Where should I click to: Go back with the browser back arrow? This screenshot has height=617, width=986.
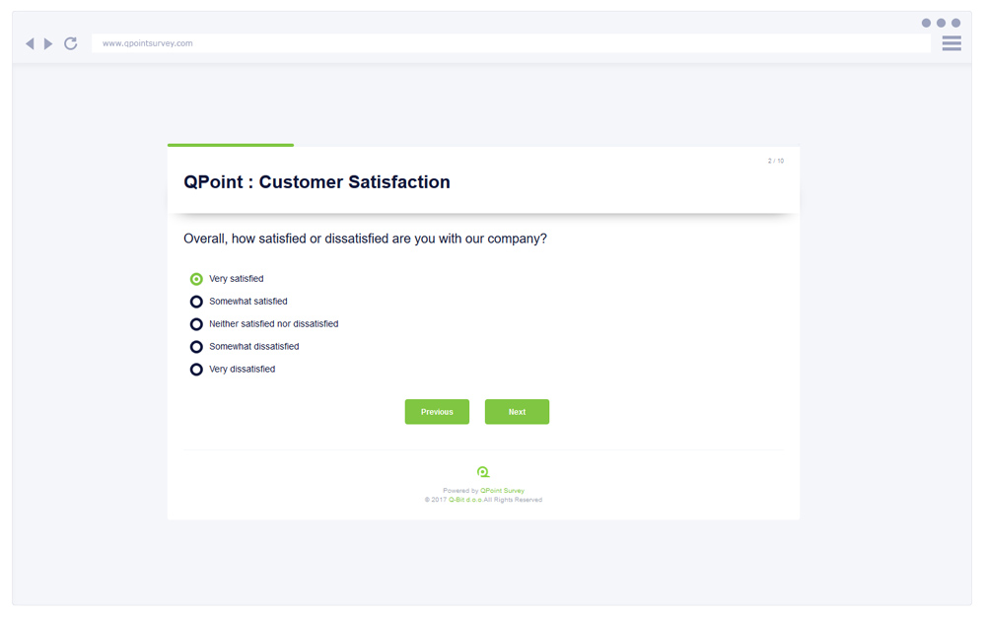click(30, 43)
